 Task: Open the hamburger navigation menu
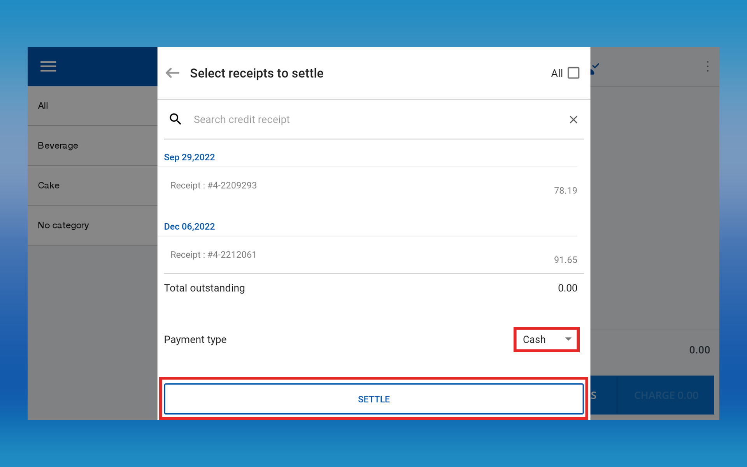pos(48,67)
